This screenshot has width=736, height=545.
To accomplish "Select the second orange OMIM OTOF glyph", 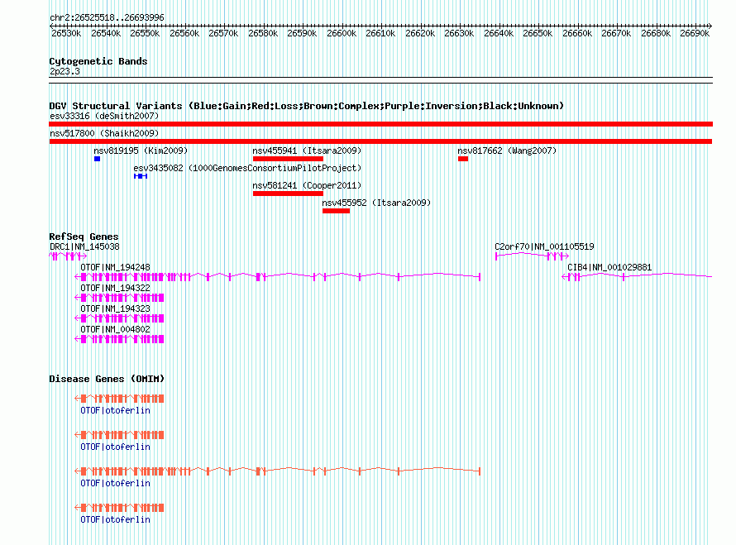I will click(x=119, y=435).
